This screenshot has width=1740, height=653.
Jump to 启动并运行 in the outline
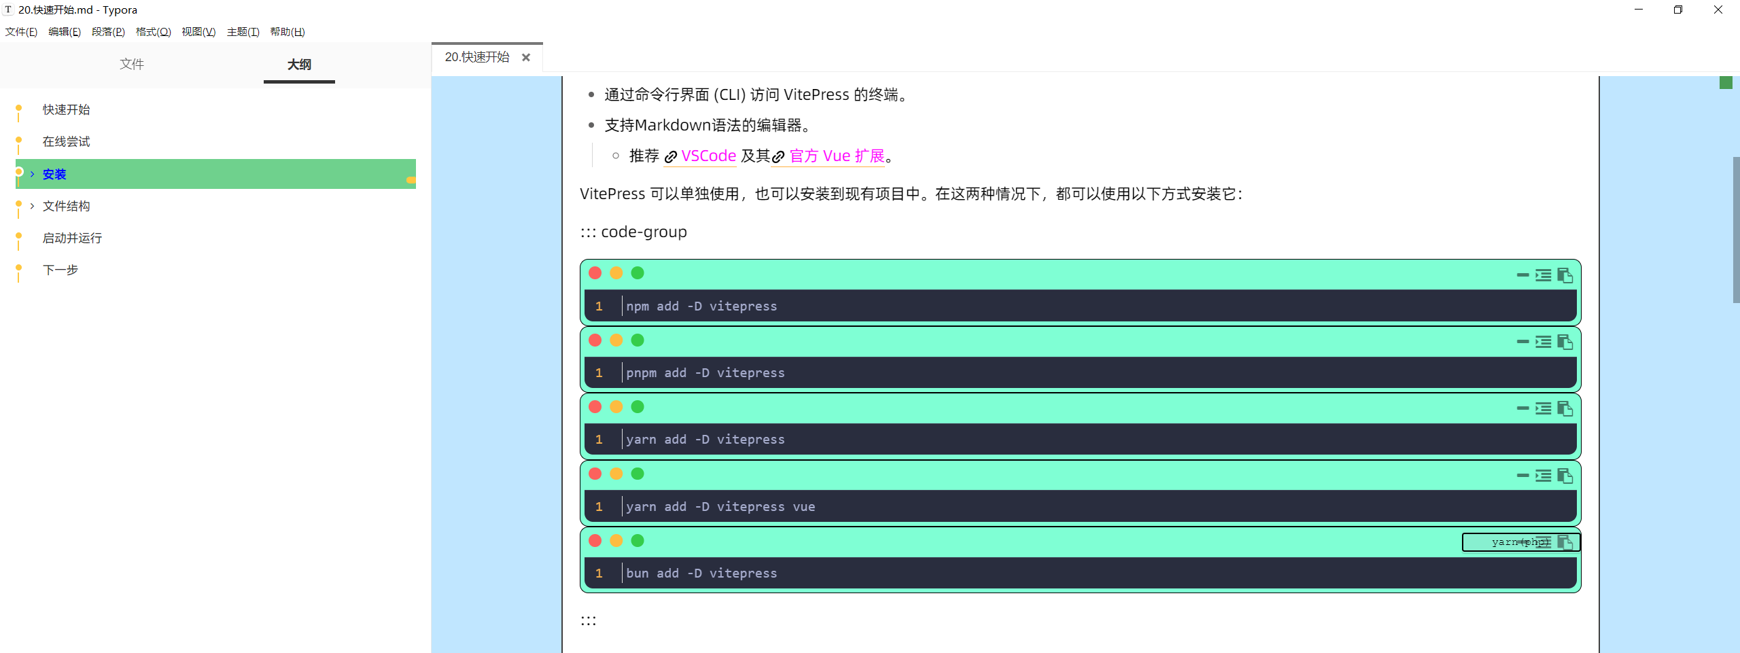tap(72, 238)
